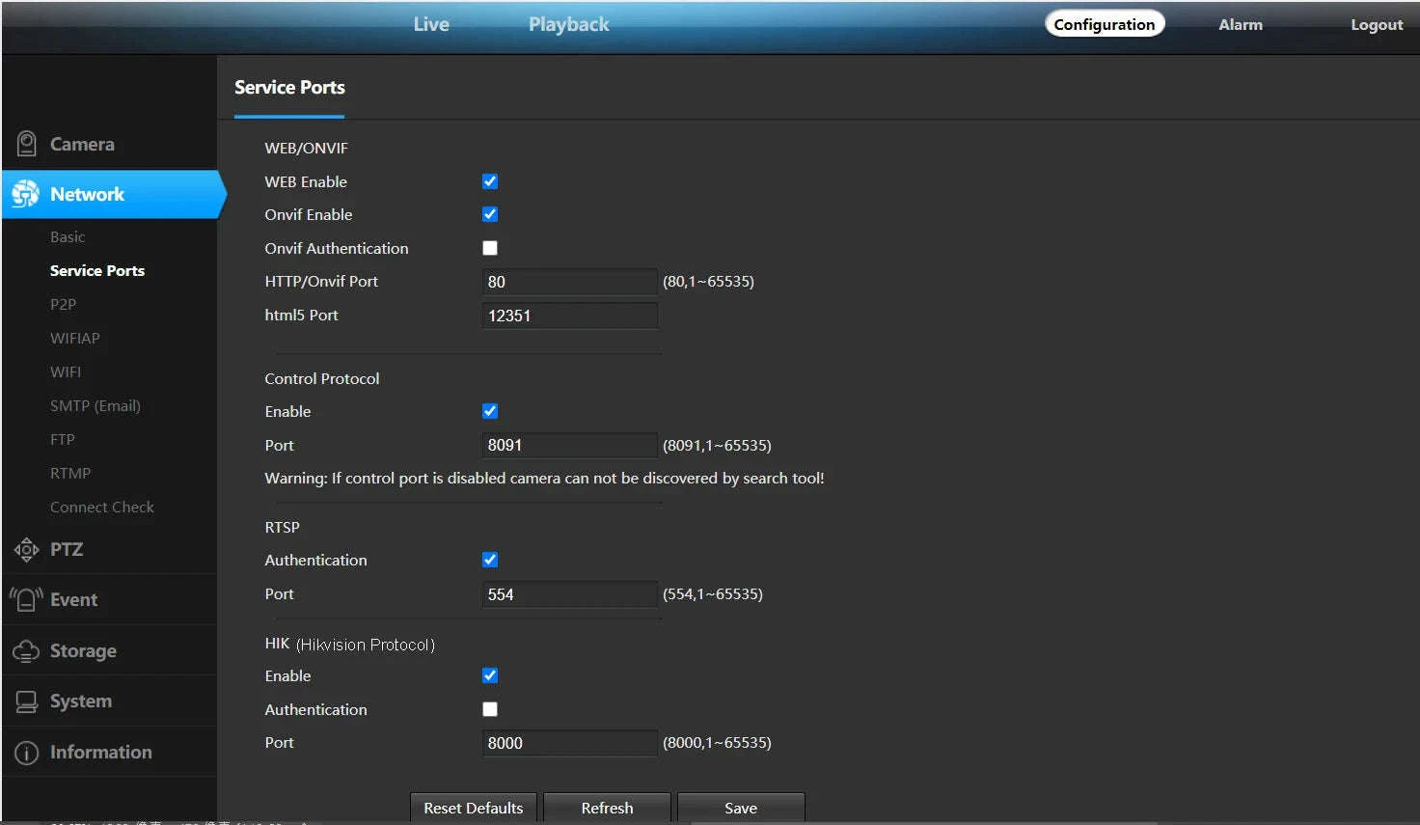Enable HIK Authentication checkbox
The height and width of the screenshot is (825, 1420).
(x=490, y=709)
